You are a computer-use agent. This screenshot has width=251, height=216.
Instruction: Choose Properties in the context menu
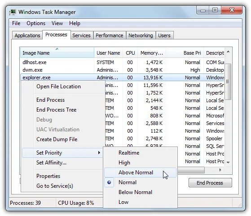pyautogui.click(x=62, y=176)
